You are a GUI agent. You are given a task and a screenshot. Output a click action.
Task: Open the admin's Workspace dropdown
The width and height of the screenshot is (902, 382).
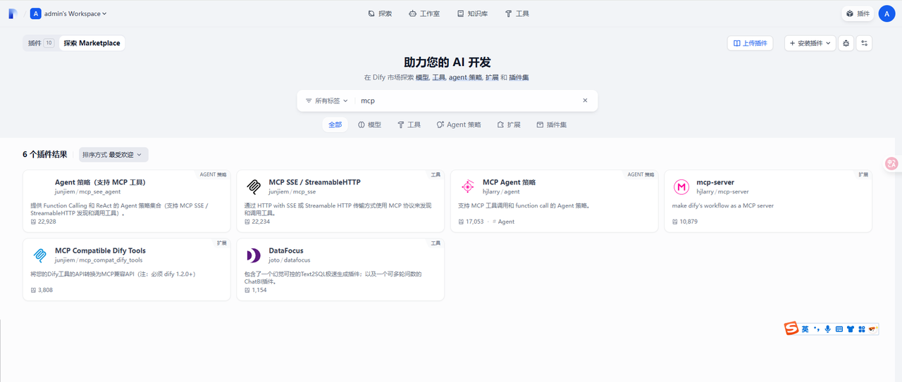tap(69, 13)
